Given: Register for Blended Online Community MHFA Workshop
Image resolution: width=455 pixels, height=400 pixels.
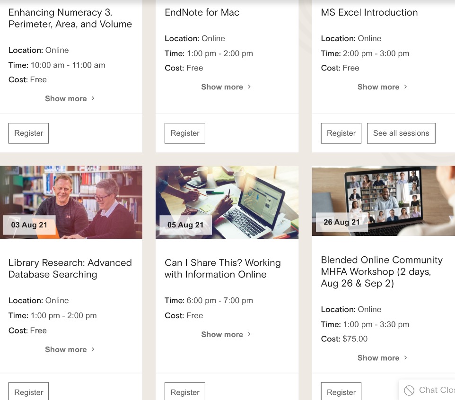Looking at the screenshot, I should click(341, 391).
